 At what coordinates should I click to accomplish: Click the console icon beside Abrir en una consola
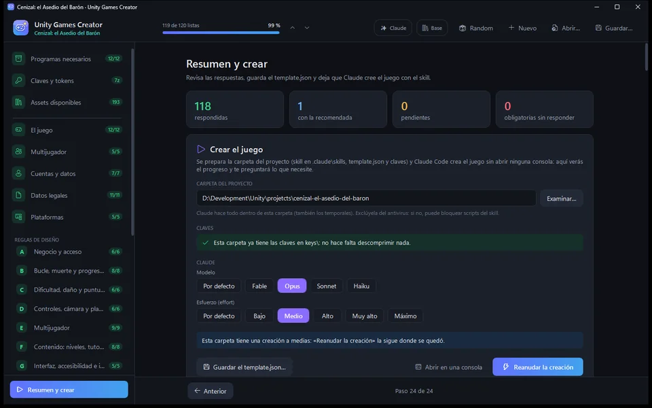(418, 367)
